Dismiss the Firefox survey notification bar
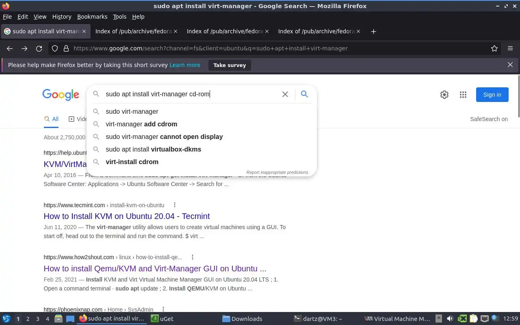Image resolution: width=520 pixels, height=325 pixels. (510, 65)
